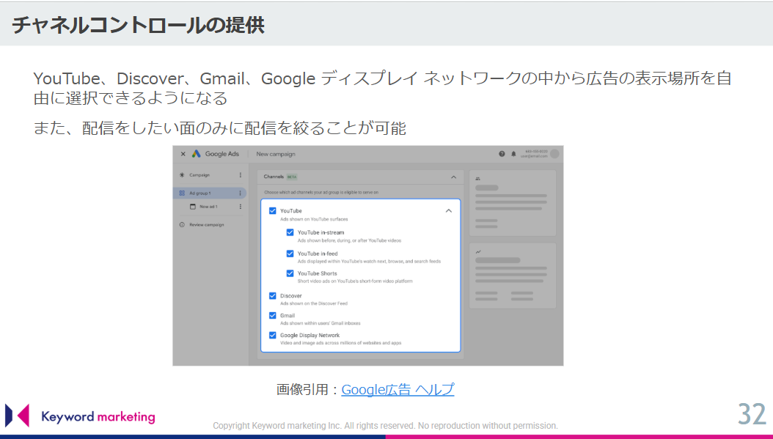Select Ad group 1 in the sidebar
The width and height of the screenshot is (773, 439).
(x=200, y=193)
